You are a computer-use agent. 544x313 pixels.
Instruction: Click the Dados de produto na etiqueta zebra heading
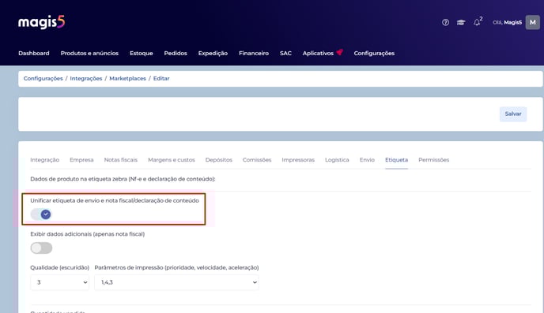click(123, 179)
